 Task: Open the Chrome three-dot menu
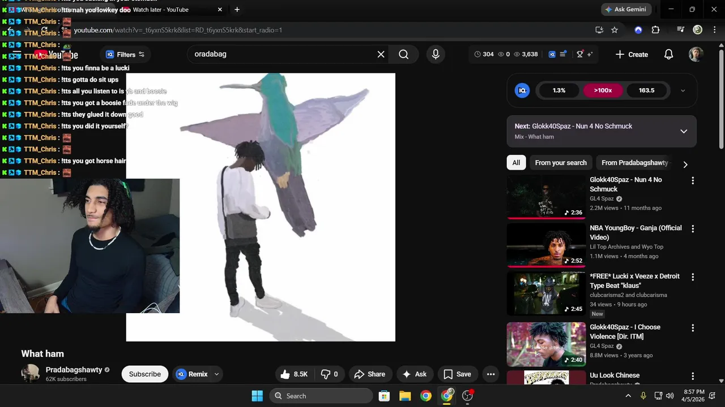point(714,30)
